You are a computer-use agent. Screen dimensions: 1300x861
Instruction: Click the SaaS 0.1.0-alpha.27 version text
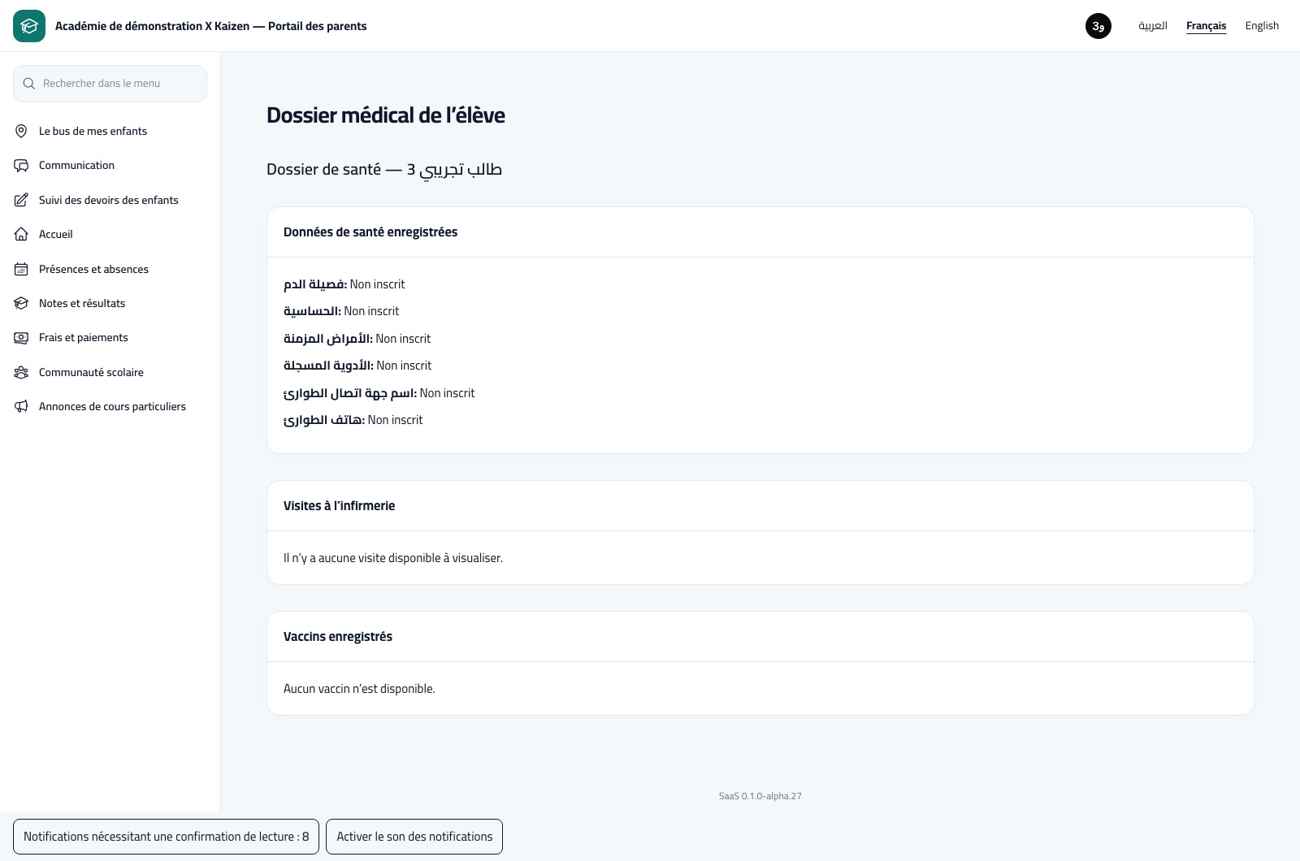pyautogui.click(x=760, y=796)
